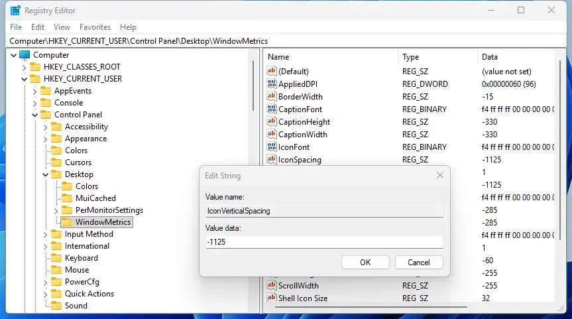
Task: Click the WindowMetrics folder icon
Action: tap(67, 222)
